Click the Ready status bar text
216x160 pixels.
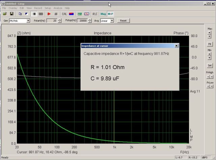coord(5,158)
